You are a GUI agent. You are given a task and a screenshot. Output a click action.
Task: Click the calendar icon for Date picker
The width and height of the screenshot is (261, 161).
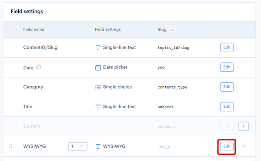point(98,68)
